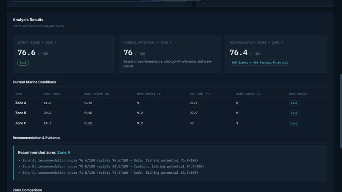Select the Live badge in Zone B row
Image resolution: width=342 pixels, height=192 pixels.
(x=294, y=113)
